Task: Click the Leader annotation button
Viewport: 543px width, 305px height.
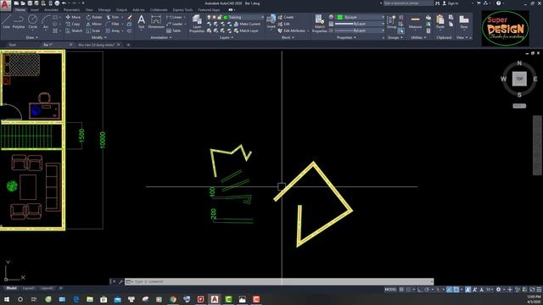Action: point(175,24)
